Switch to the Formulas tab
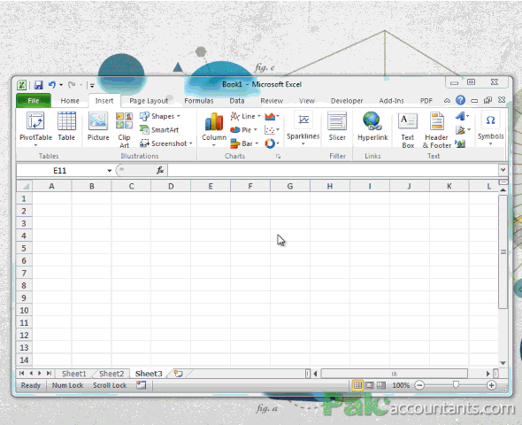Screen dimensions: 522x425 pyautogui.click(x=199, y=101)
